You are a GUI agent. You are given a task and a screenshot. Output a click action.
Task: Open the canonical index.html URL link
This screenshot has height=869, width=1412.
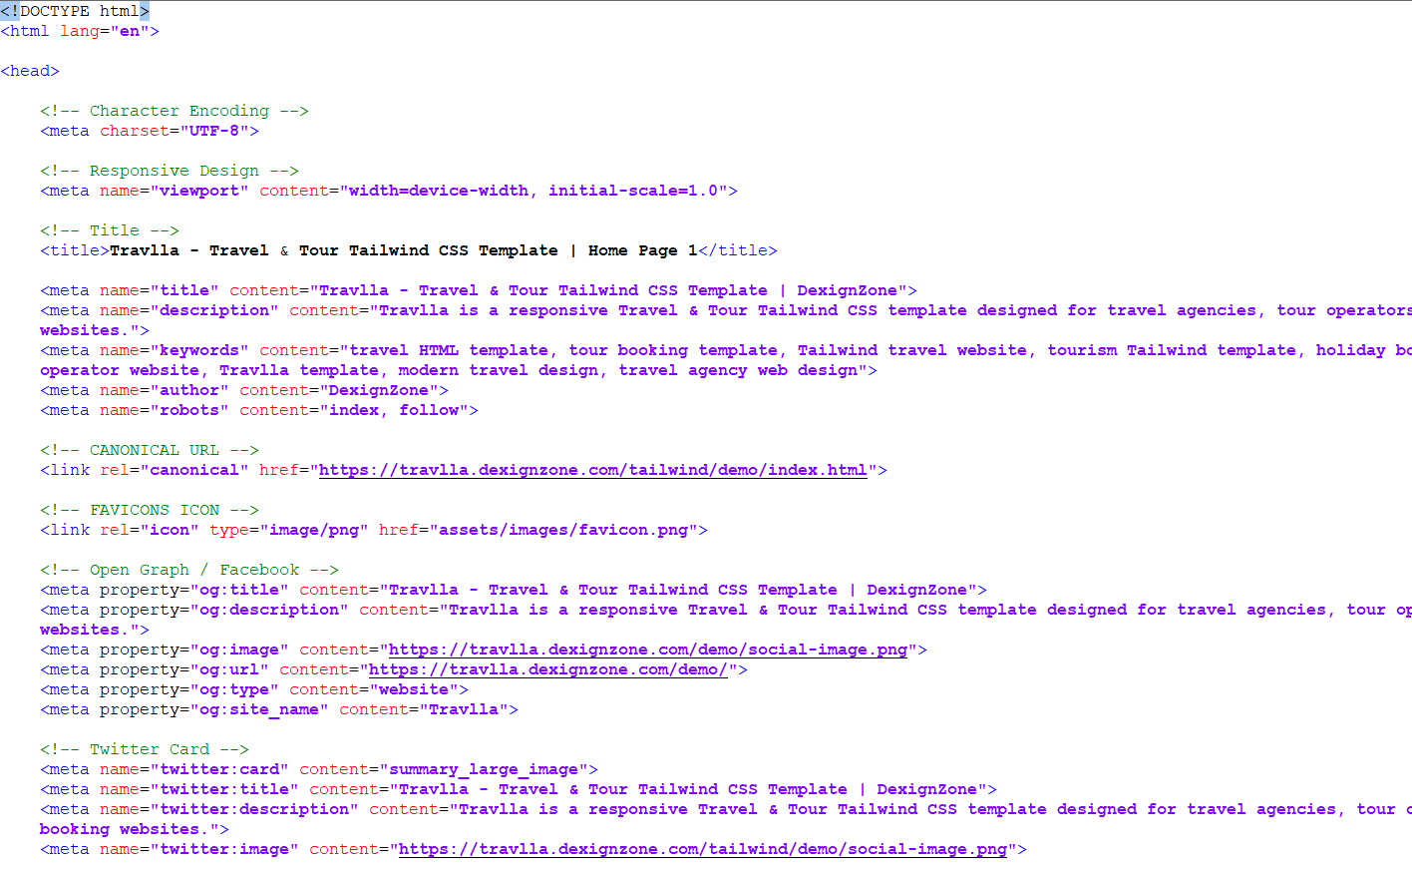point(592,470)
